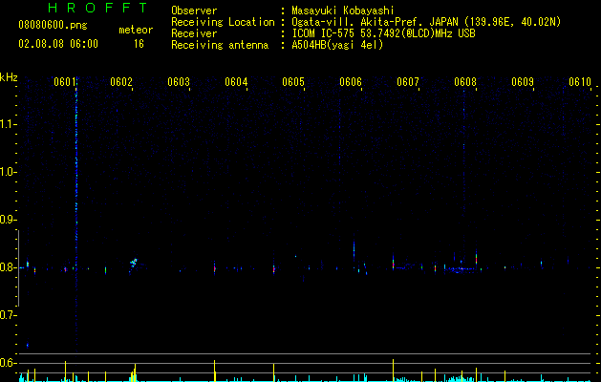
Task: Click the 0.8 kHz axis label
Action: pos(8,267)
